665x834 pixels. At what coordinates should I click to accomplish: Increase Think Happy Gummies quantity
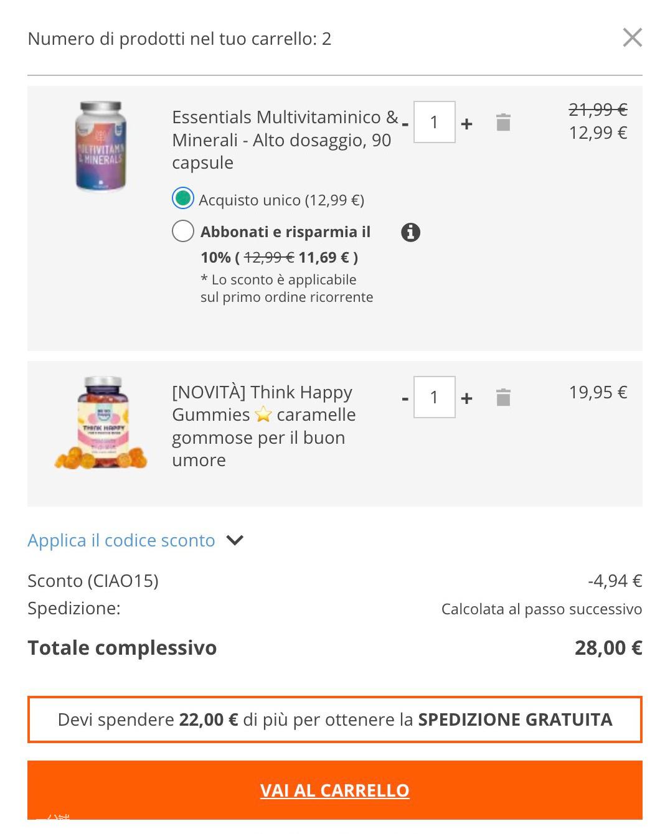point(466,398)
